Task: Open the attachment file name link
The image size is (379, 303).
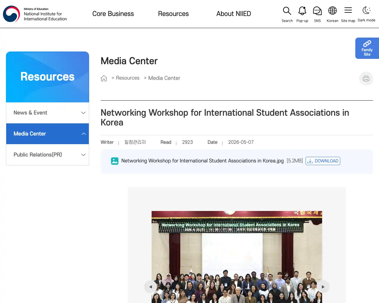Action: click(203, 161)
